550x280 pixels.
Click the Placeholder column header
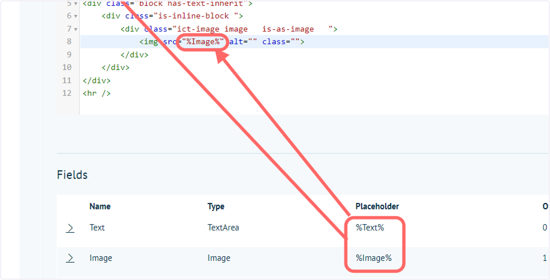pos(377,206)
